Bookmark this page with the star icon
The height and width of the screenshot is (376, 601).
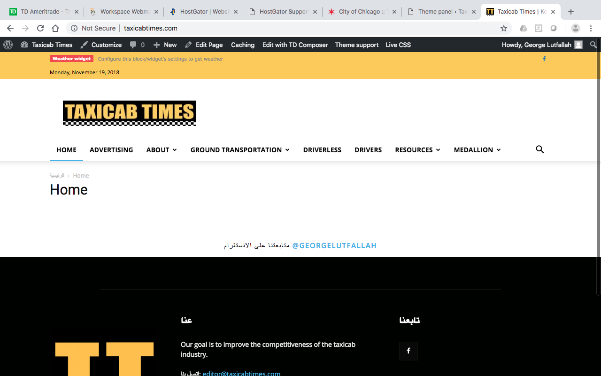click(504, 28)
